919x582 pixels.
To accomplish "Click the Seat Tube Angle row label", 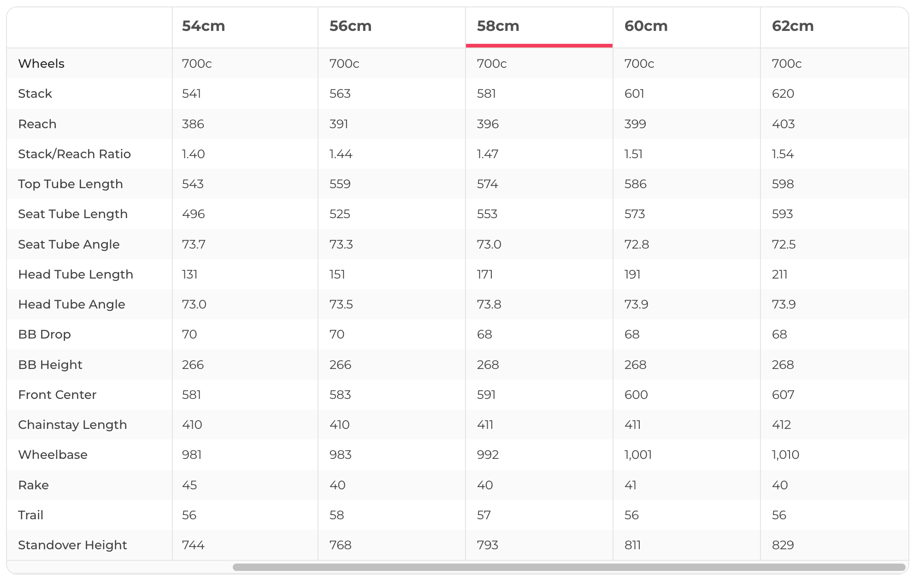I will [x=69, y=244].
